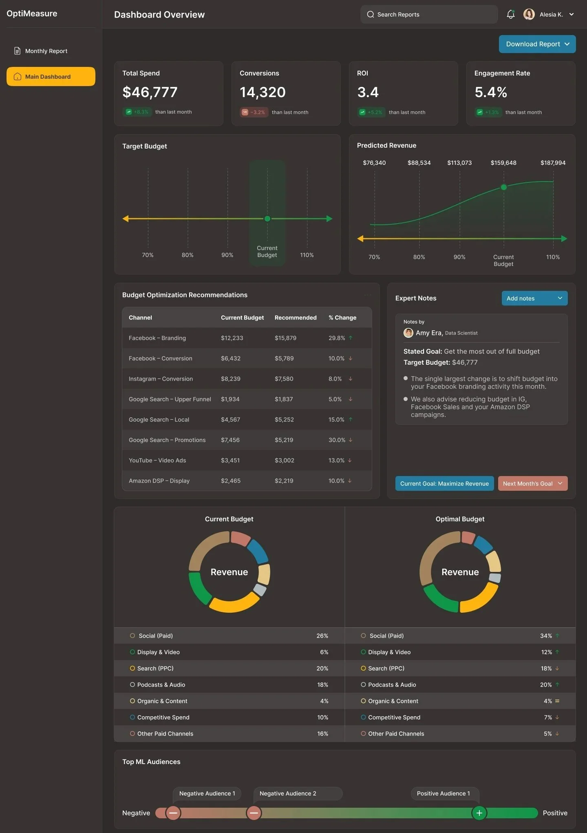Click the Channel column header

140,317
